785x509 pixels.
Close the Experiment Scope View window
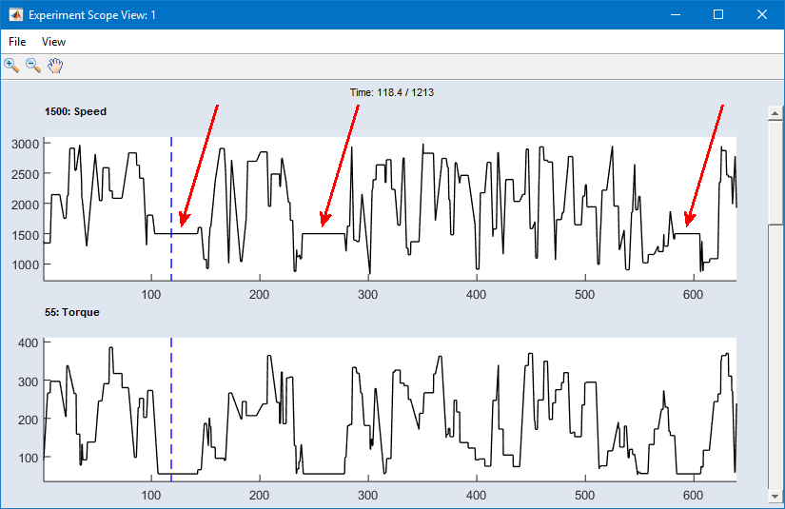tap(762, 14)
